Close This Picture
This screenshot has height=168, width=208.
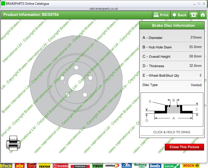pos(184,147)
